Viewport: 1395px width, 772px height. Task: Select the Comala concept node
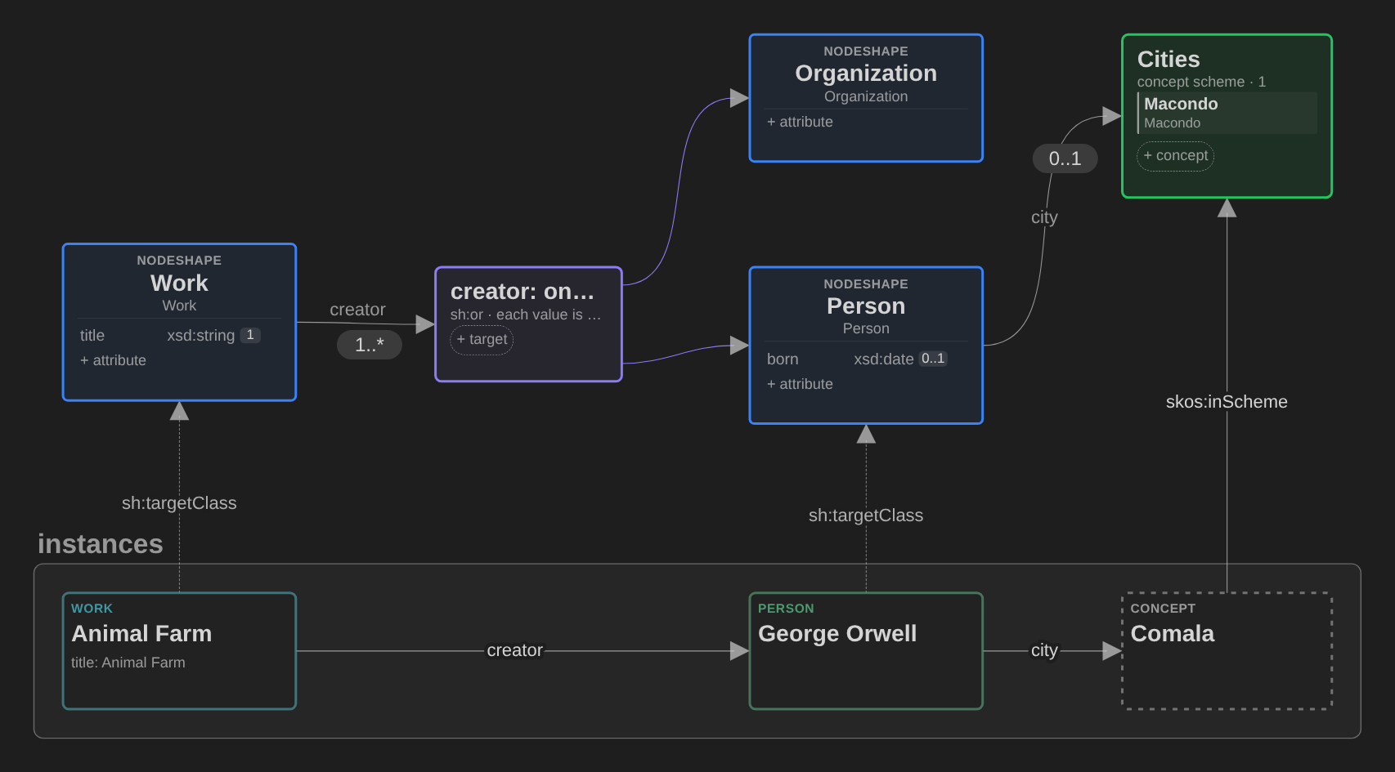1227,651
